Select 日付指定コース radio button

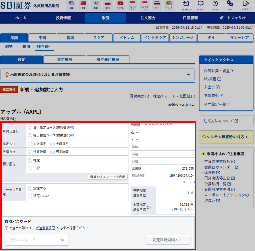pos(30,128)
